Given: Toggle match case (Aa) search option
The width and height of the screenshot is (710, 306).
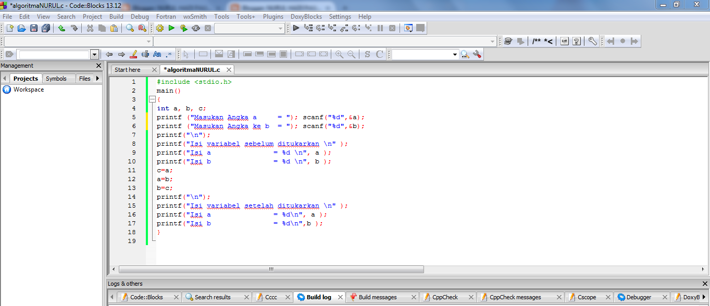Looking at the screenshot, I should click(x=157, y=54).
